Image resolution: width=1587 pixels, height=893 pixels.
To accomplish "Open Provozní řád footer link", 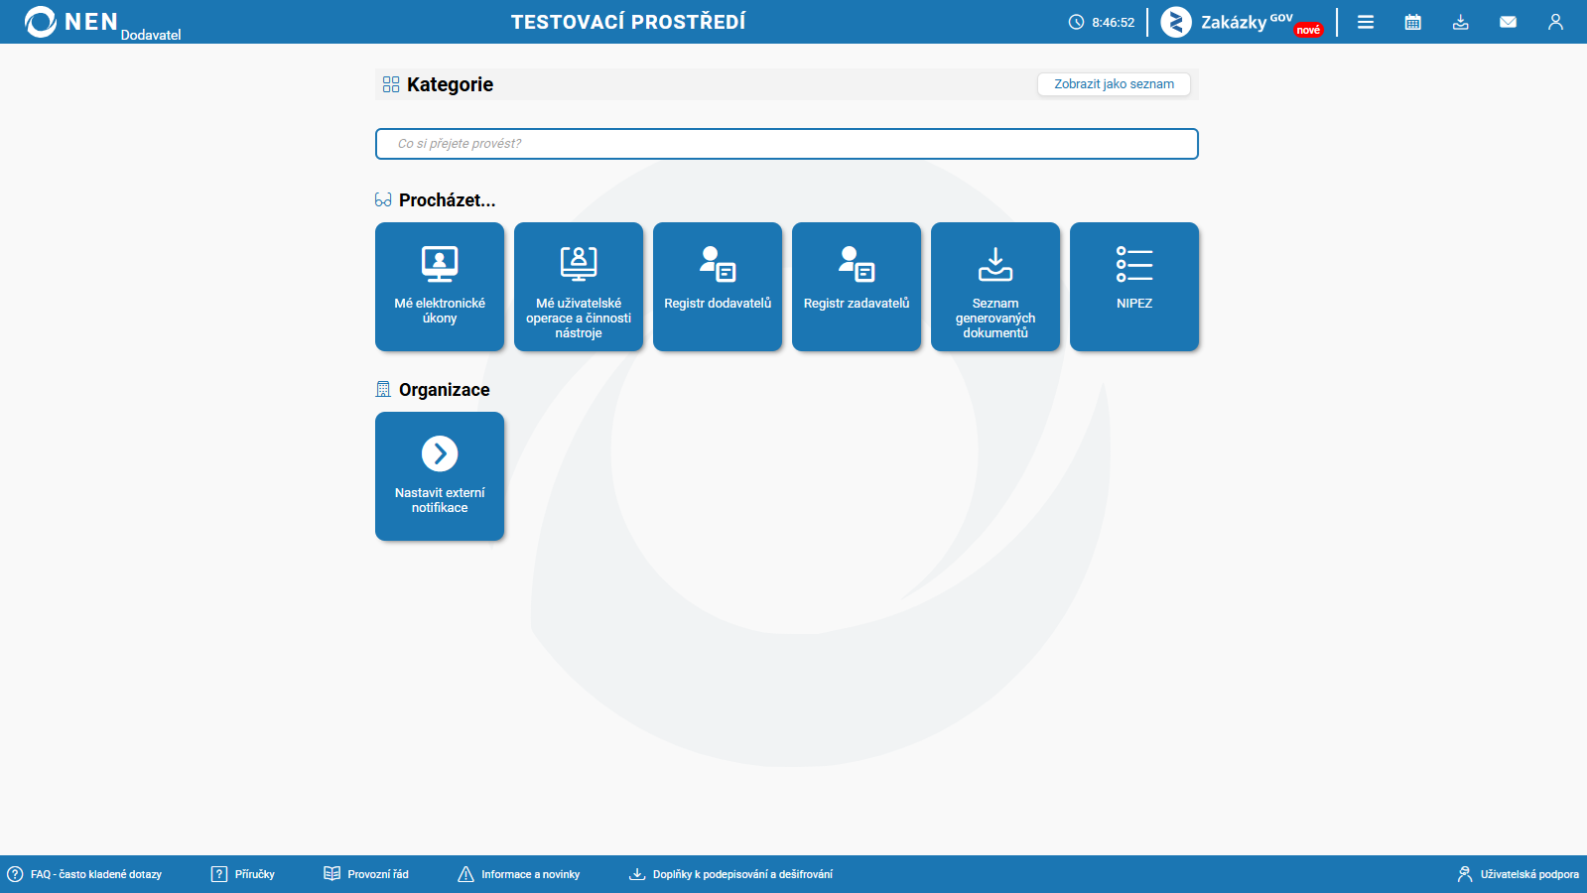I will click(x=366, y=874).
